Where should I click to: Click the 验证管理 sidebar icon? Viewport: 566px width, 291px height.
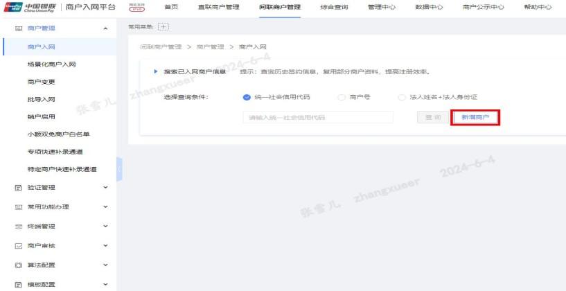19,187
